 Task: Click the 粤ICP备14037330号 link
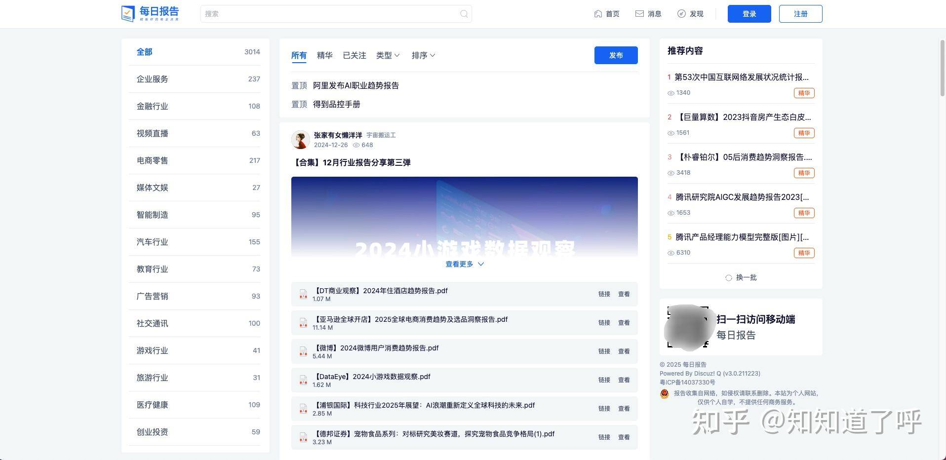click(687, 383)
